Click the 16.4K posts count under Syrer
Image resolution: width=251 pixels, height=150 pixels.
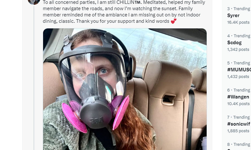tap(238, 22)
